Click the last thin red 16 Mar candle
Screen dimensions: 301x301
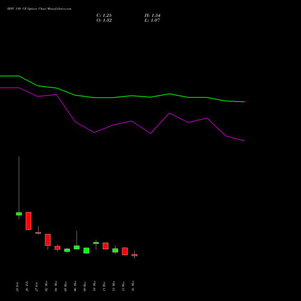pos(134,255)
